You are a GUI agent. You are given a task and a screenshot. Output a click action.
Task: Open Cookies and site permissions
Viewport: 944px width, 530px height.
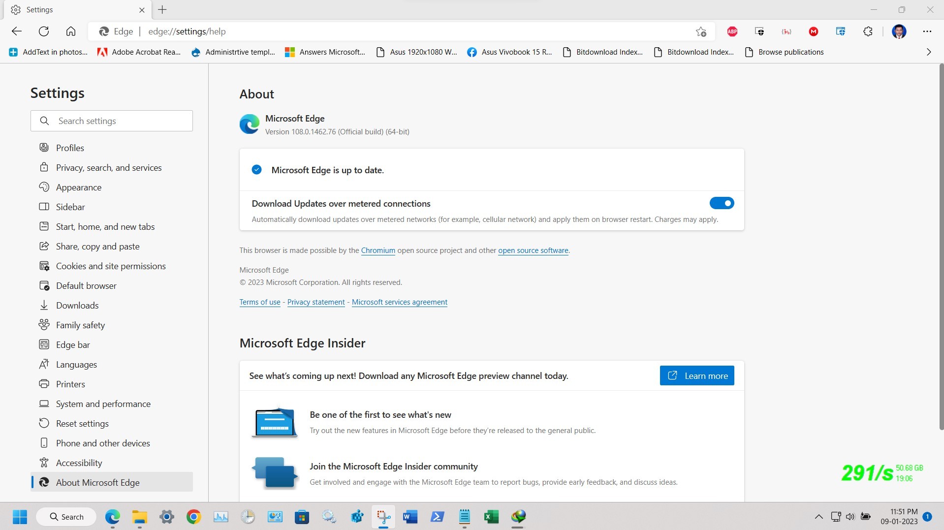(112, 266)
